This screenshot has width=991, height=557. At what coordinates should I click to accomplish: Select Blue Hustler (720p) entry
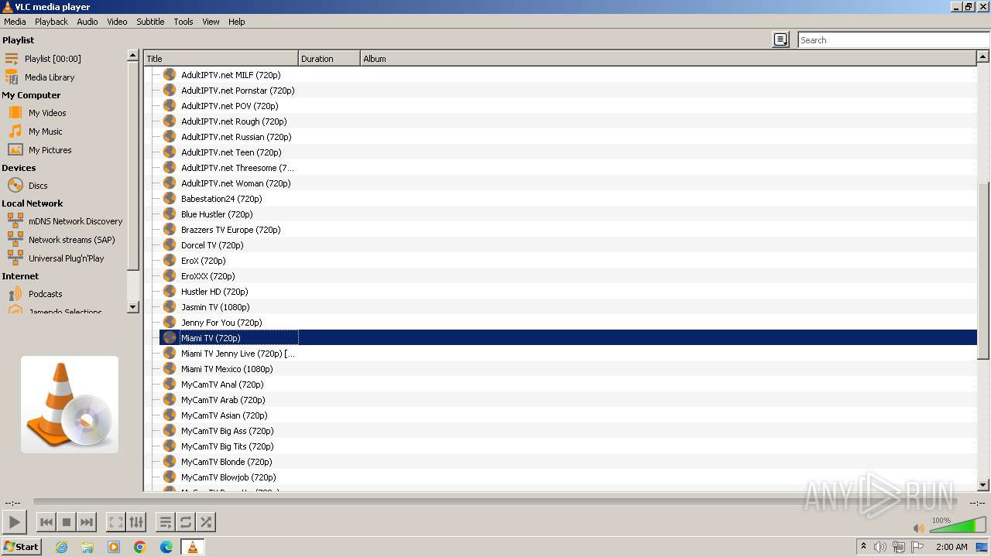[217, 214]
